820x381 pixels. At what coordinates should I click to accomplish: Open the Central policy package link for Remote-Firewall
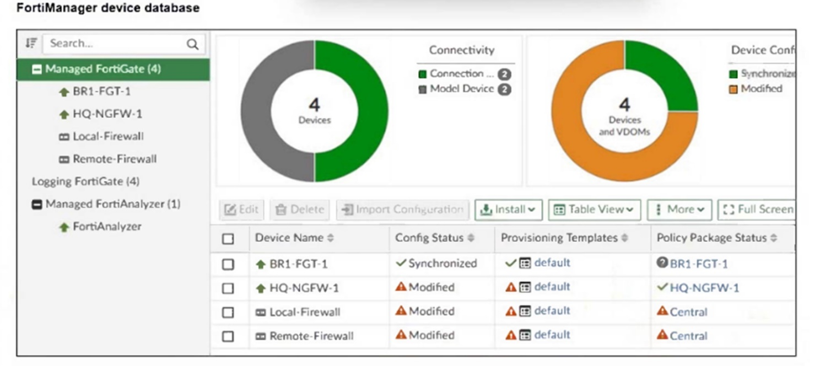point(688,336)
